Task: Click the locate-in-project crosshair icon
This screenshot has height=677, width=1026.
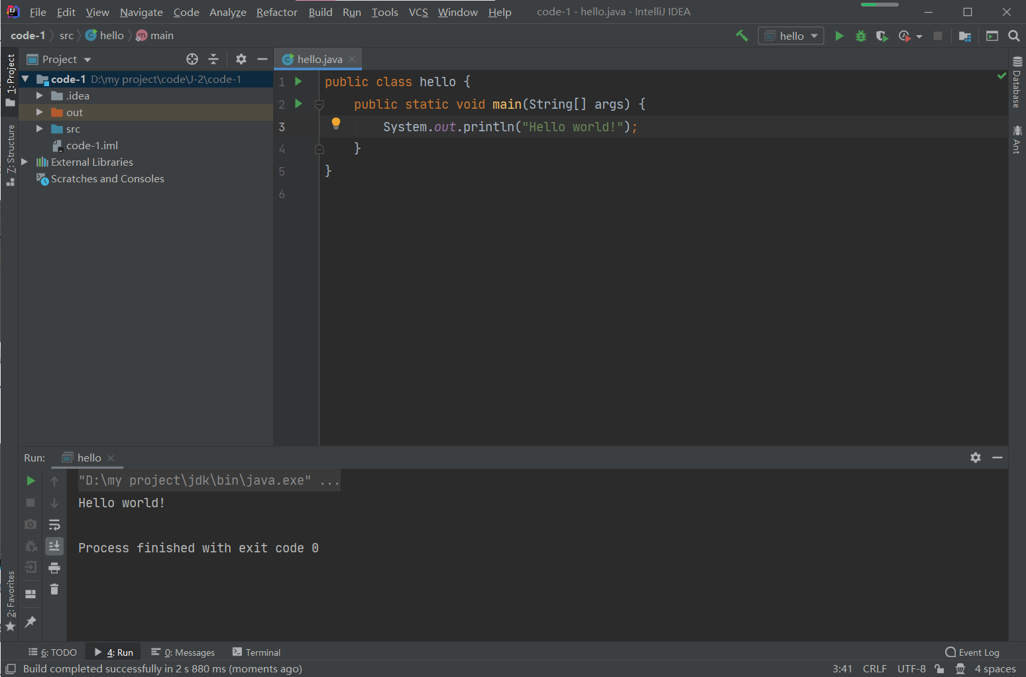Action: point(192,59)
